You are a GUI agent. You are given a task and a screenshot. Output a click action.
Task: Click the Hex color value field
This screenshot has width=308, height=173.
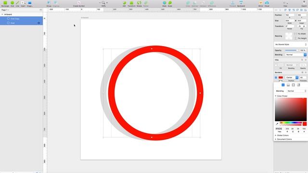pyautogui.click(x=279, y=129)
